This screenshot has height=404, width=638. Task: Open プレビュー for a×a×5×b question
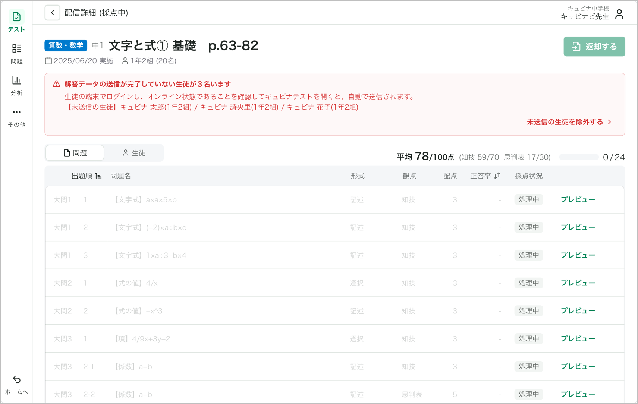[x=578, y=199]
